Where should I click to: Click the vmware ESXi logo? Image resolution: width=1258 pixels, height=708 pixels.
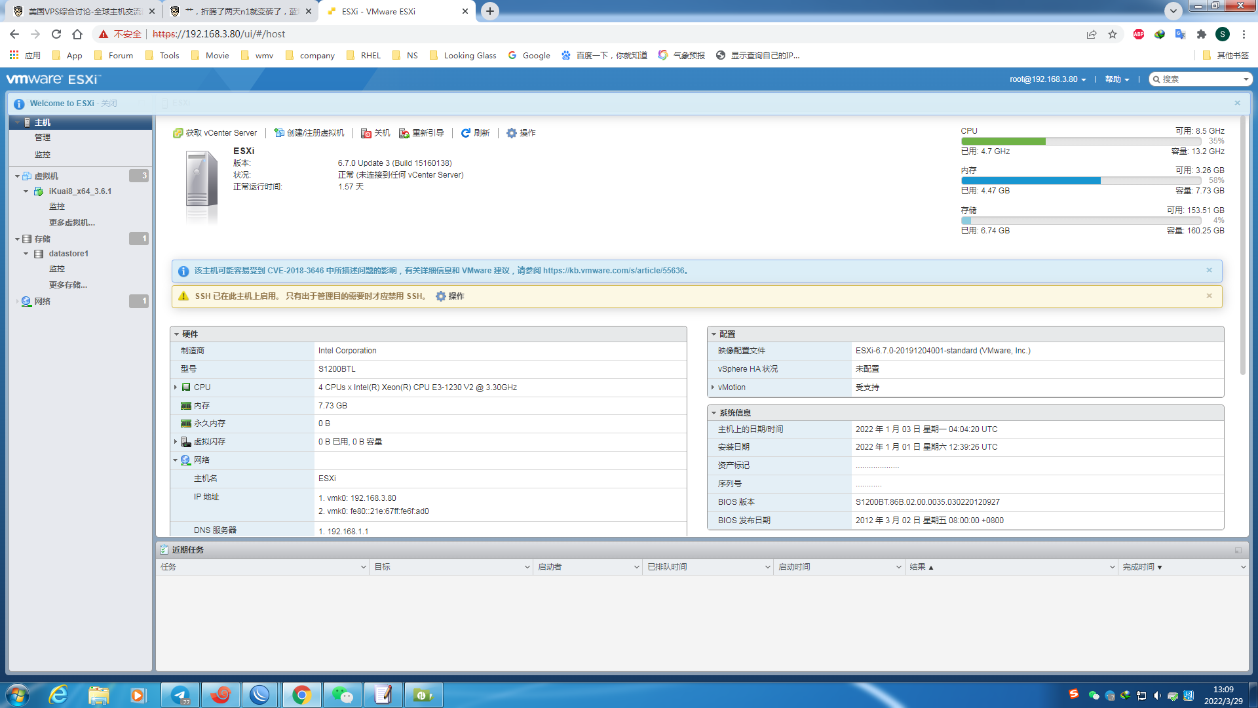point(54,79)
